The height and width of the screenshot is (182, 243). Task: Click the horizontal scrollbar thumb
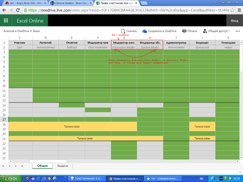point(48,161)
